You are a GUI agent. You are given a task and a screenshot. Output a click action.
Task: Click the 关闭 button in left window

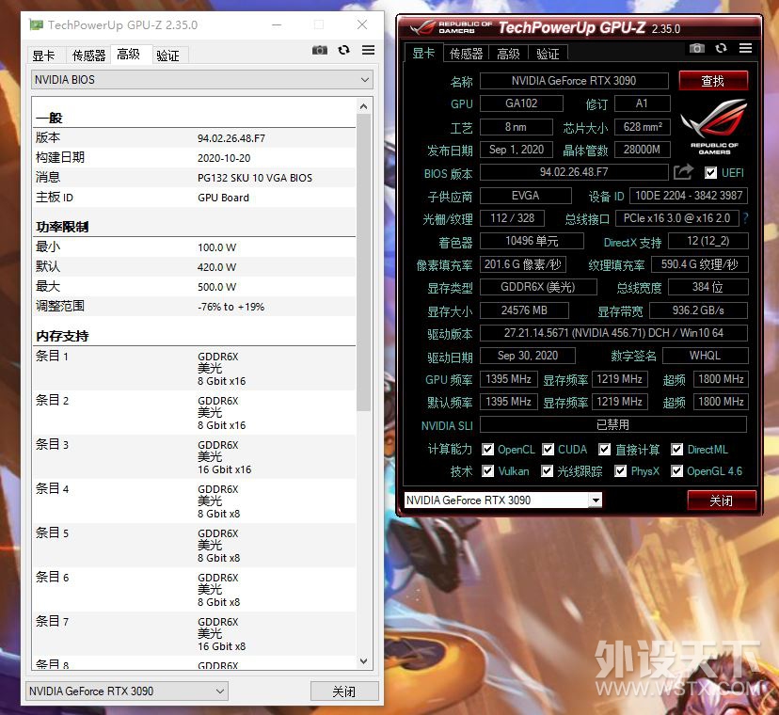(344, 691)
